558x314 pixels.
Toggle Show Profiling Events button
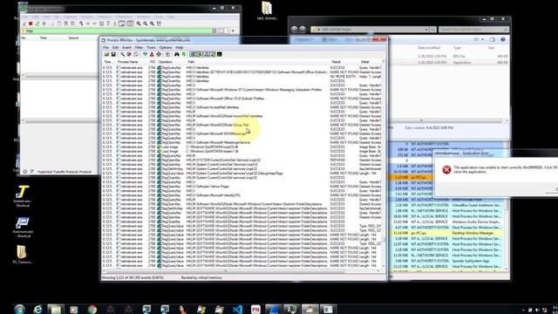click(219, 54)
